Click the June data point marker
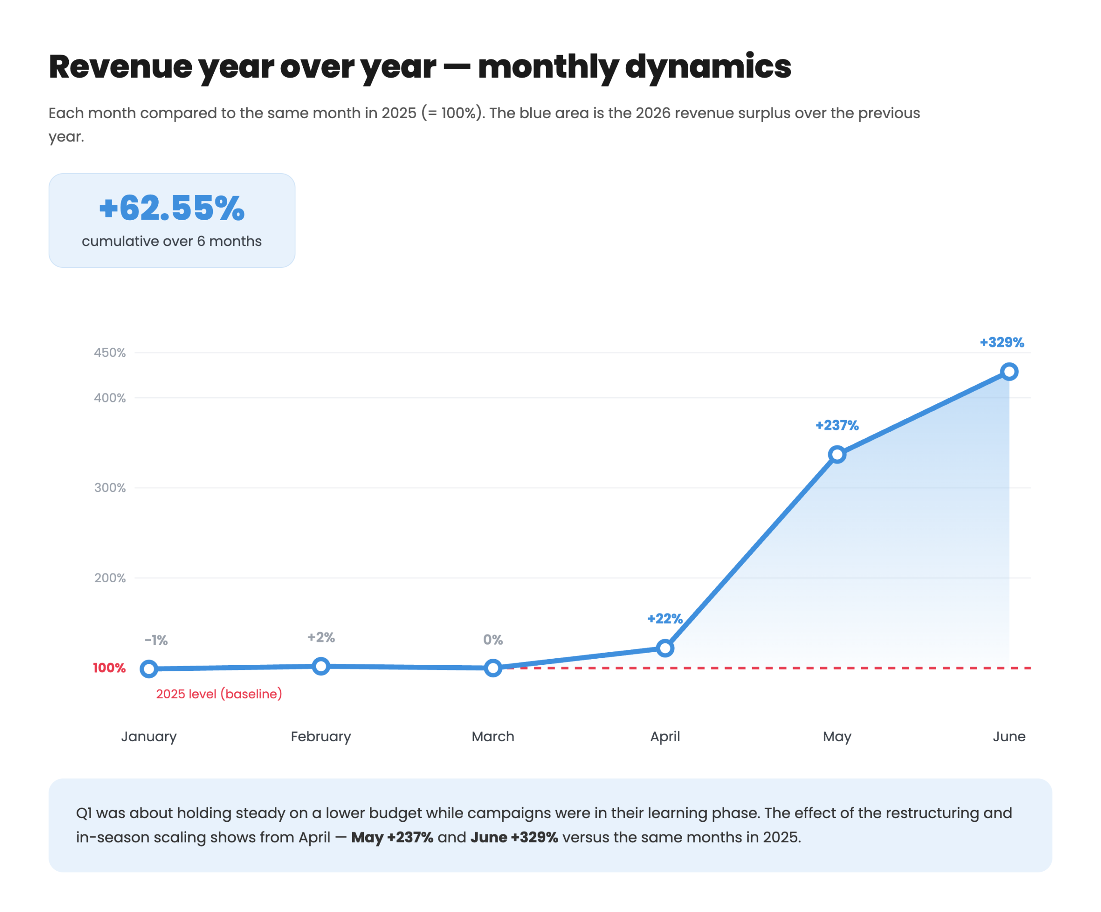This screenshot has height=912, width=1101. pos(1009,372)
